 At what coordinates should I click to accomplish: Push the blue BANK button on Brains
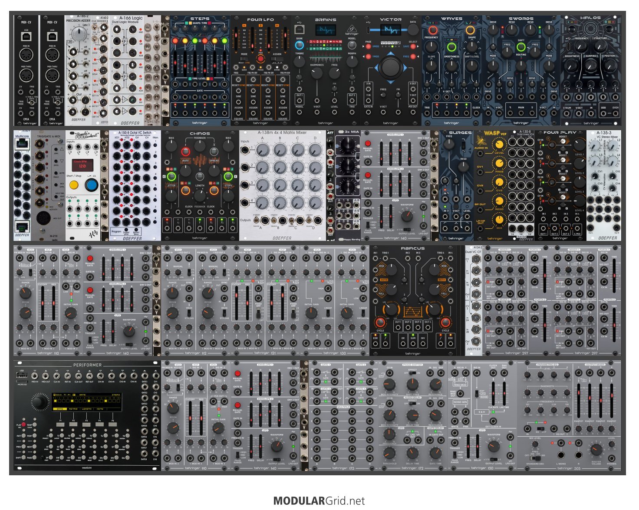(x=299, y=45)
